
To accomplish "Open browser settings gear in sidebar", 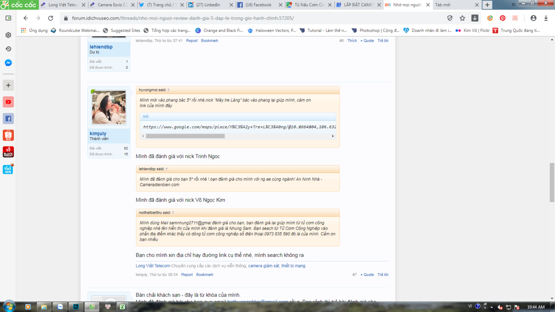I will (x=8, y=35).
